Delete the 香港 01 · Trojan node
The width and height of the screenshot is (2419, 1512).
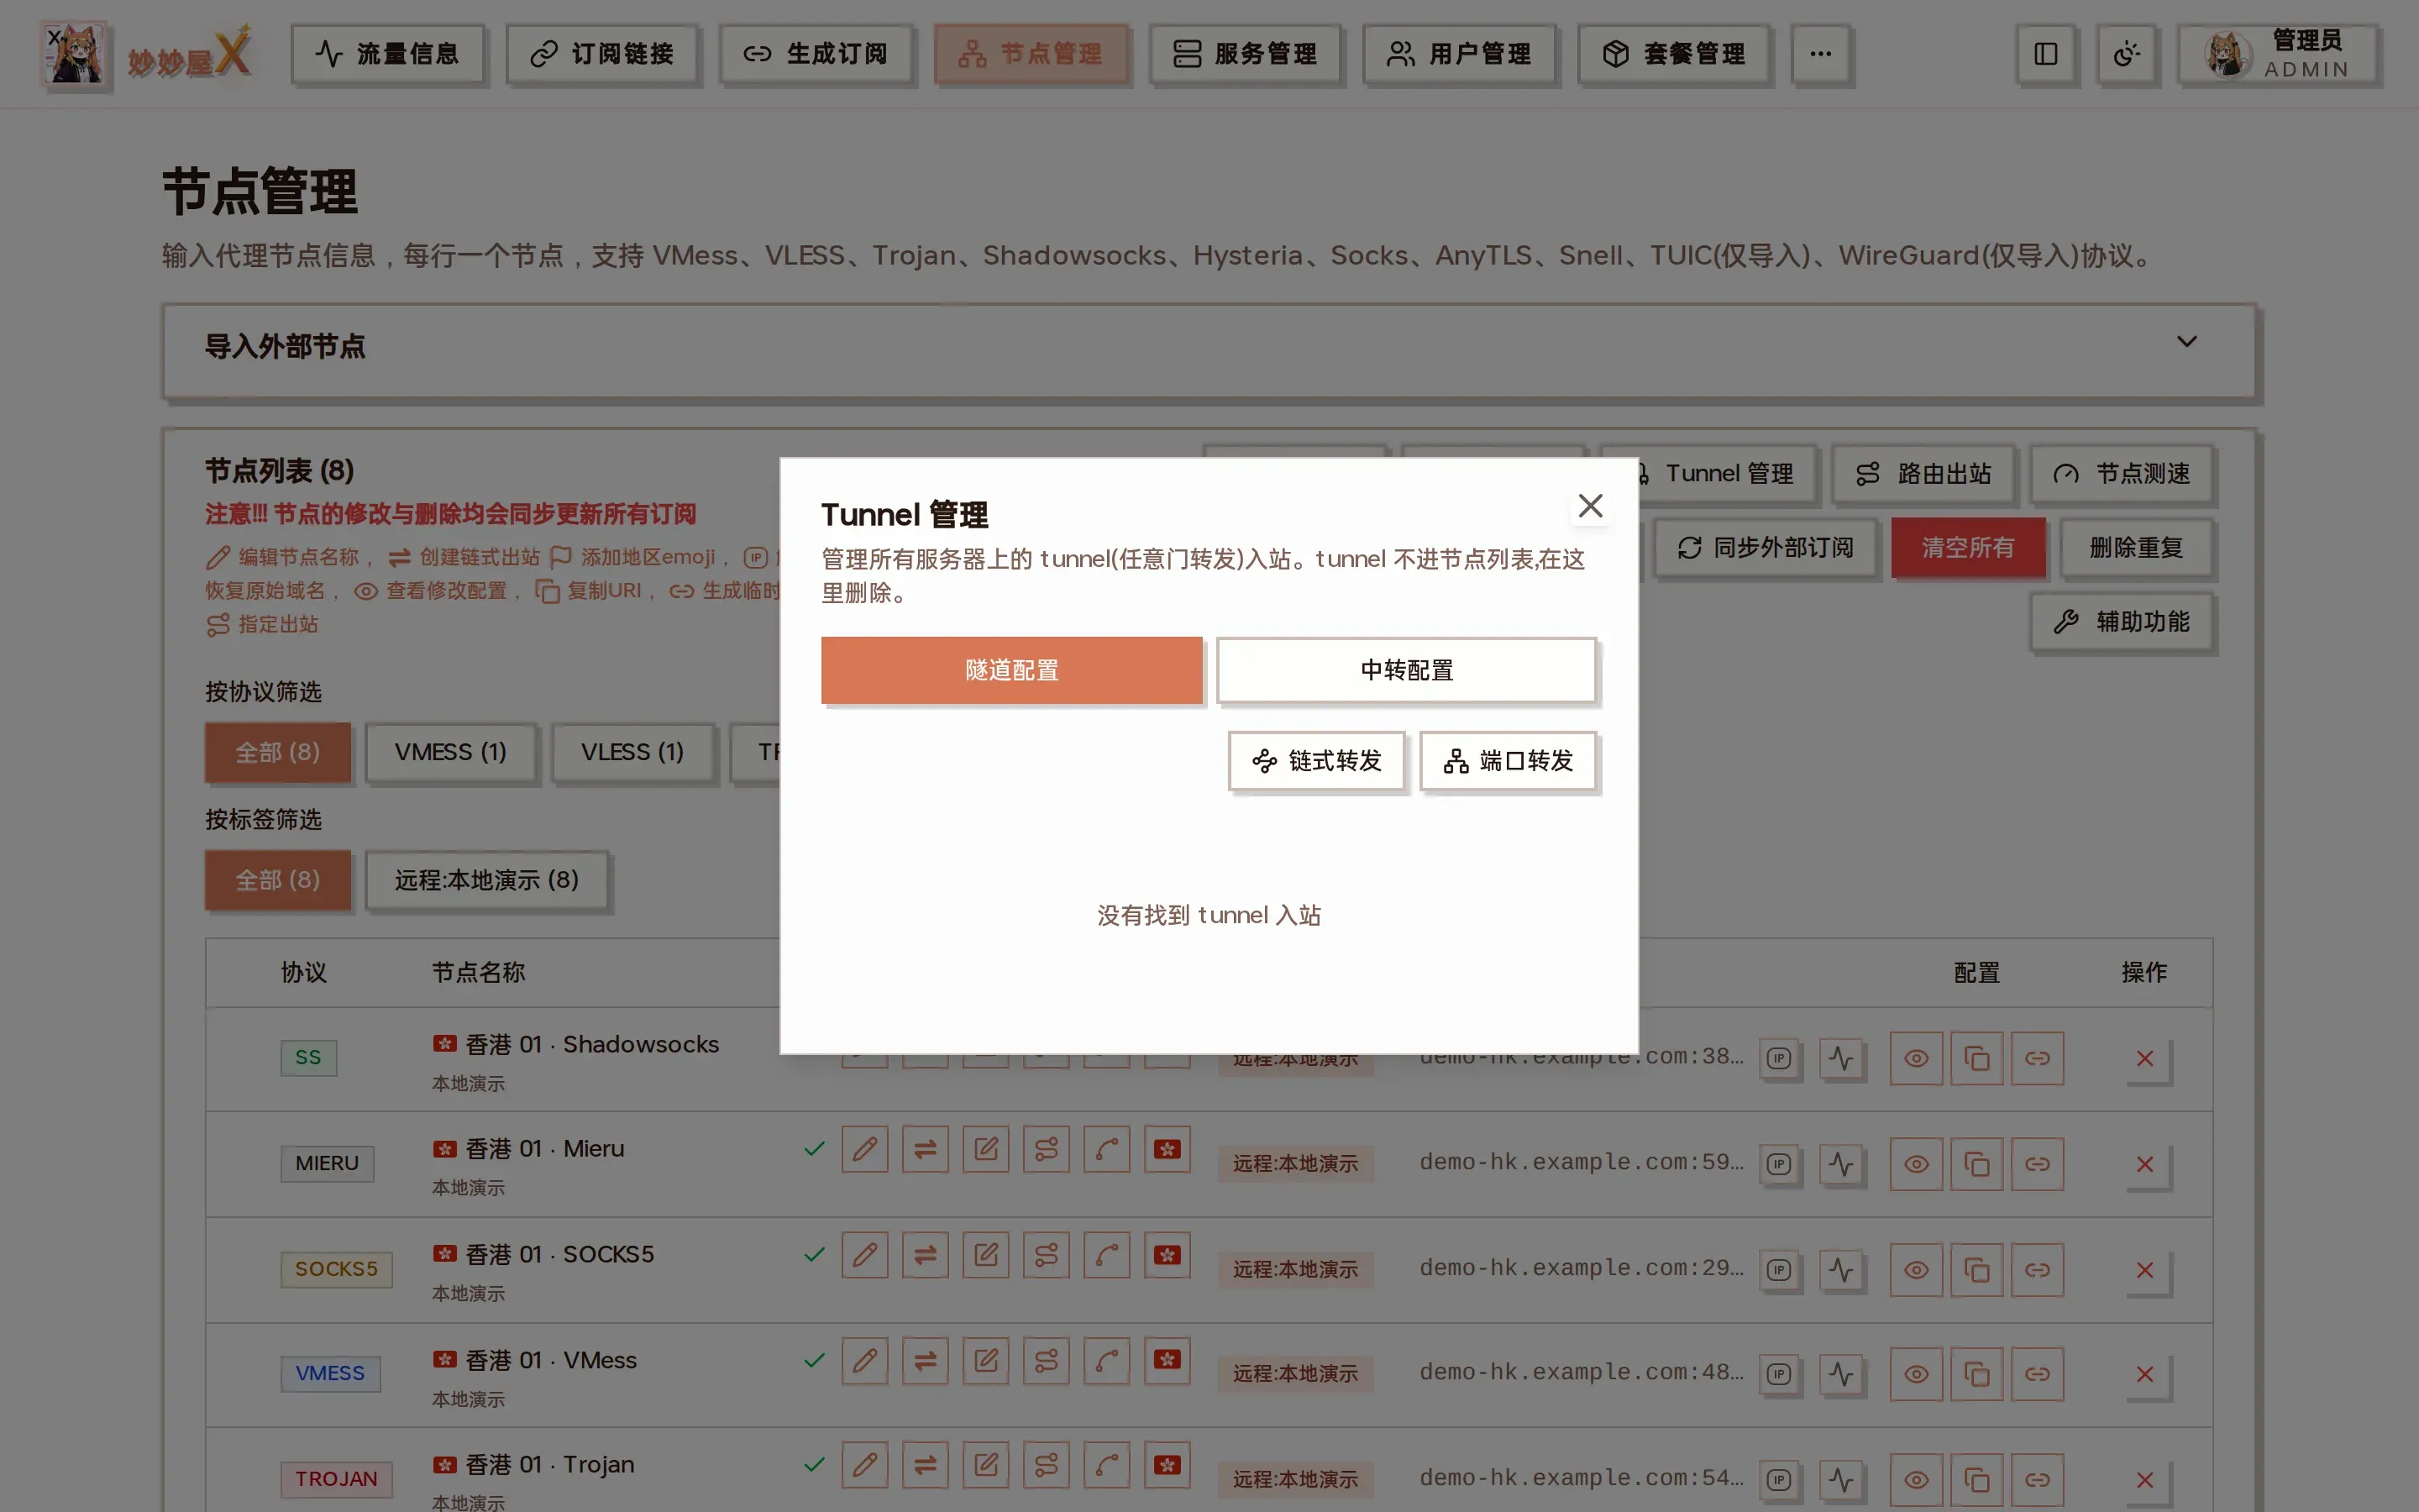2144,1480
